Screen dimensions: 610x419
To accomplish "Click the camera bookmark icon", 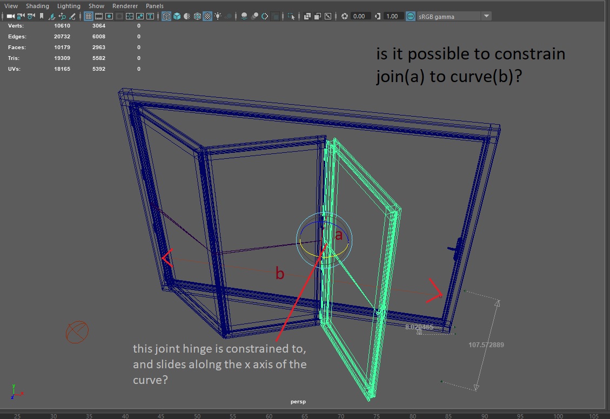I will pyautogui.click(x=42, y=16).
